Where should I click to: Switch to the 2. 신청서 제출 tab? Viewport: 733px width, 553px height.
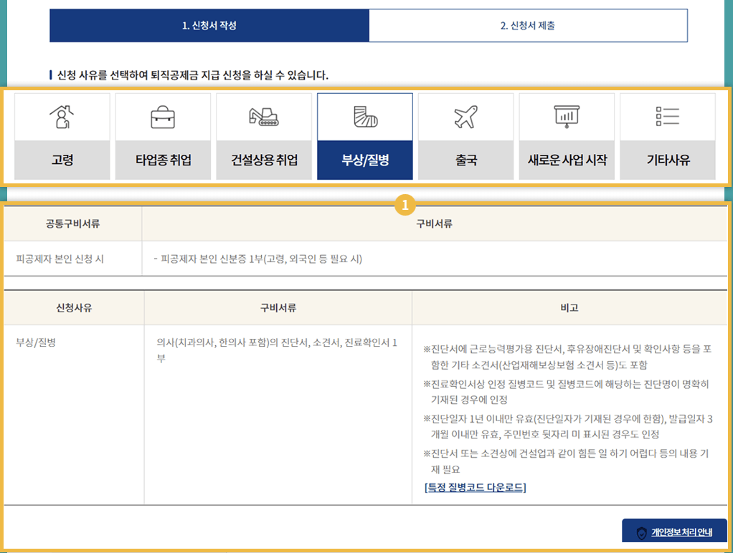pyautogui.click(x=529, y=25)
